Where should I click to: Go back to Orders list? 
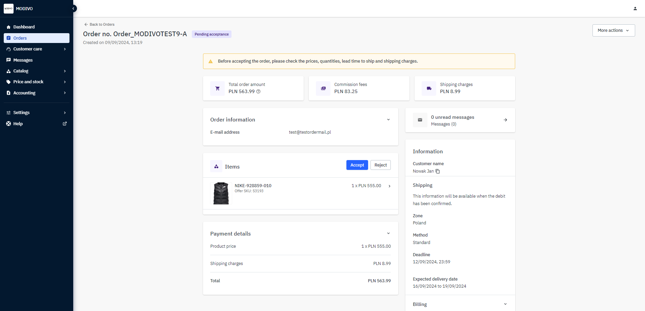coord(99,24)
